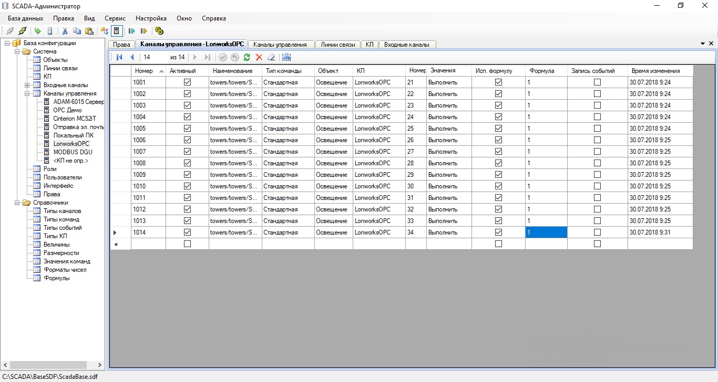This screenshot has width=718, height=382.
Task: Collapse the Система tree folder
Action: click(17, 51)
